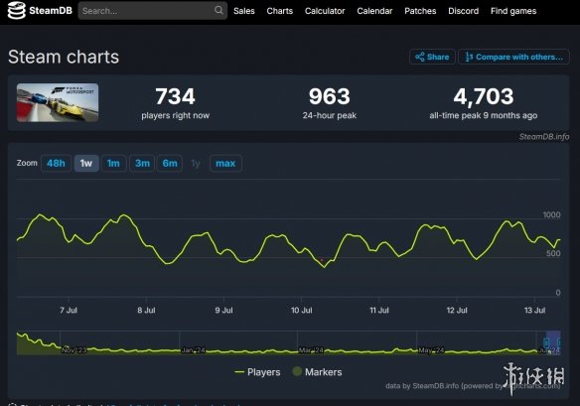The height and width of the screenshot is (406, 580).
Task: Click the search magnifier icon
Action: click(218, 10)
